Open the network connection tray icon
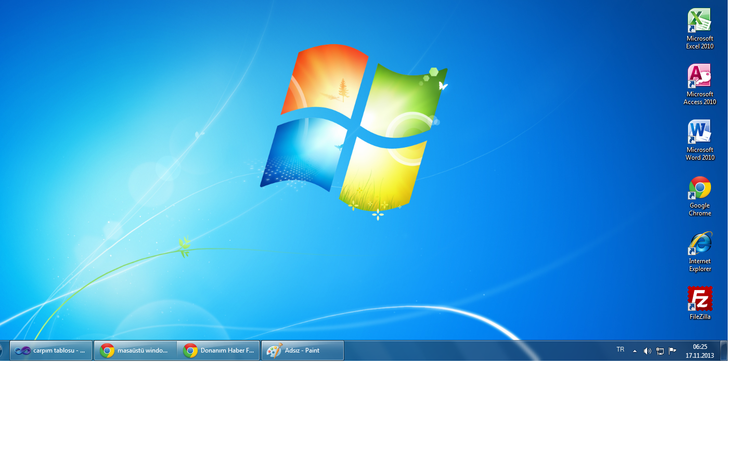 tap(660, 351)
